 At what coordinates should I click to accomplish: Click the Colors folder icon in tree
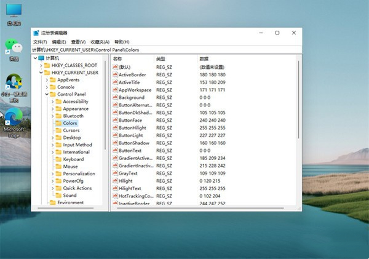(x=58, y=123)
